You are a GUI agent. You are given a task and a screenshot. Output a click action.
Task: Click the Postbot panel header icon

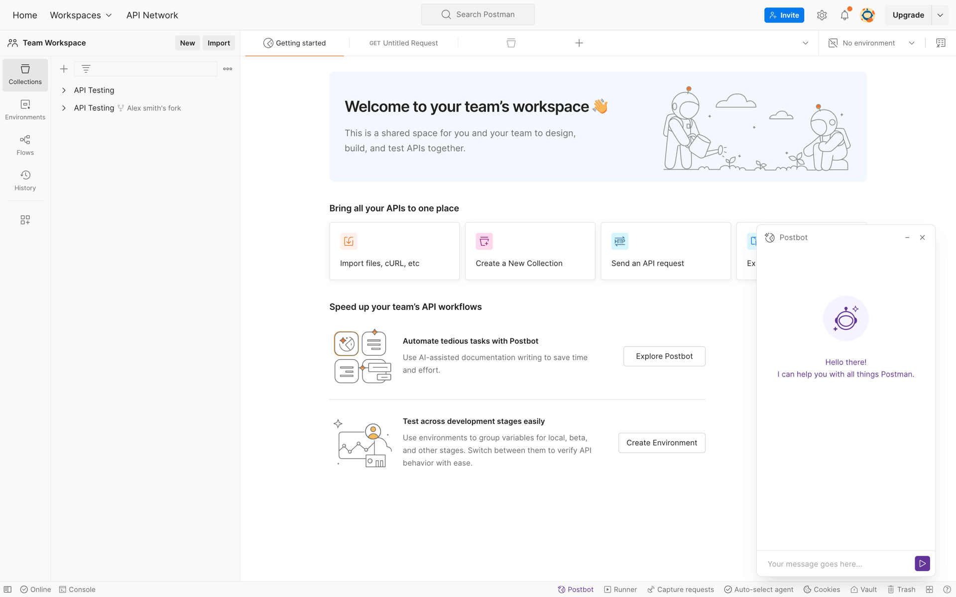[770, 237]
